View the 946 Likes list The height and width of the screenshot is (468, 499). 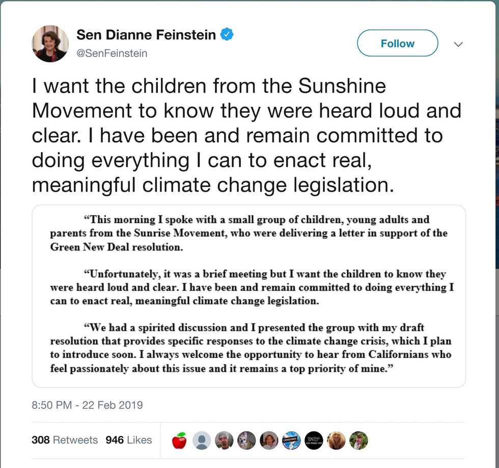(129, 440)
